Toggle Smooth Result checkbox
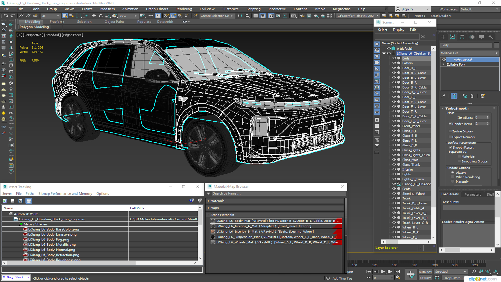 point(450,148)
